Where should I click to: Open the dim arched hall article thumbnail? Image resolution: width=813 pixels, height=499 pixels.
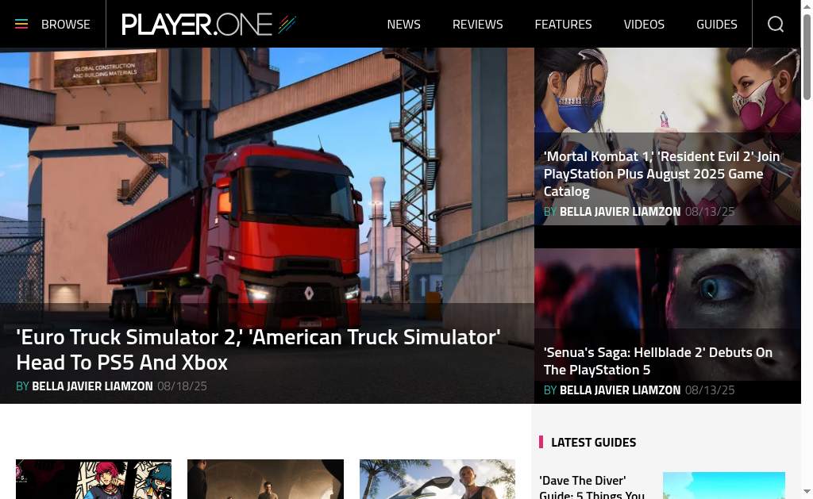coord(265,479)
